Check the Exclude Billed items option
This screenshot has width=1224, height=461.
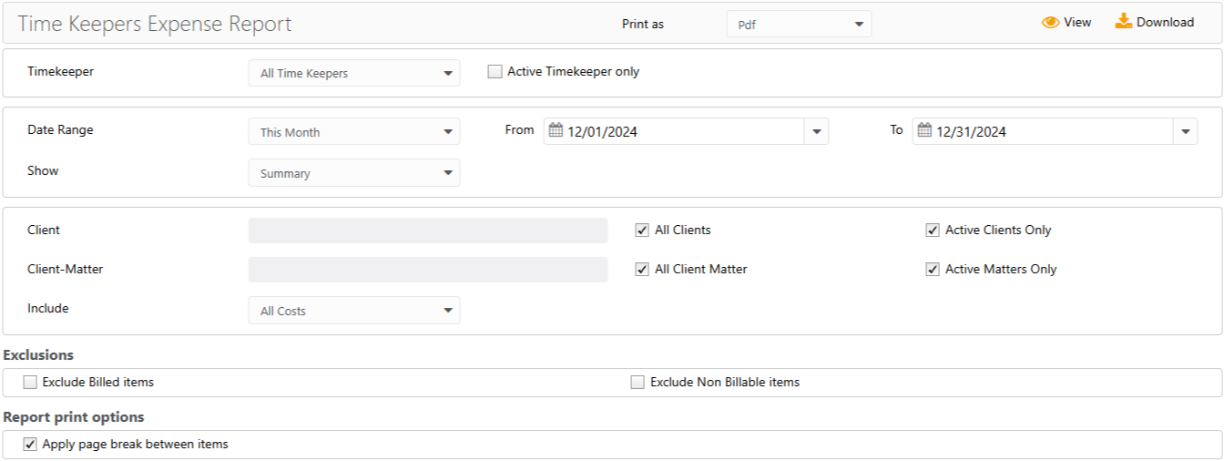[30, 383]
